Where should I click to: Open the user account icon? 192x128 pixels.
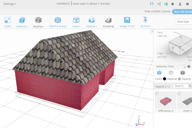(180, 4)
